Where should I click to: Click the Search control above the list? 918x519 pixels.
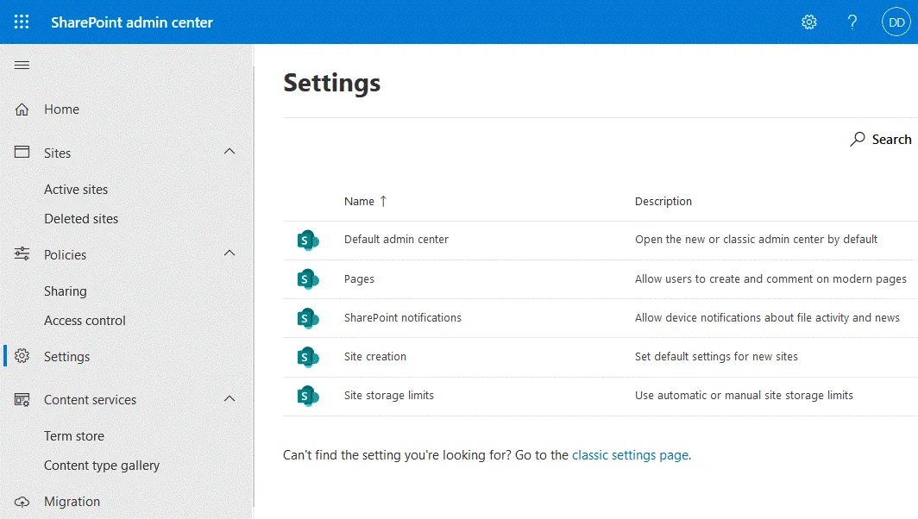880,139
